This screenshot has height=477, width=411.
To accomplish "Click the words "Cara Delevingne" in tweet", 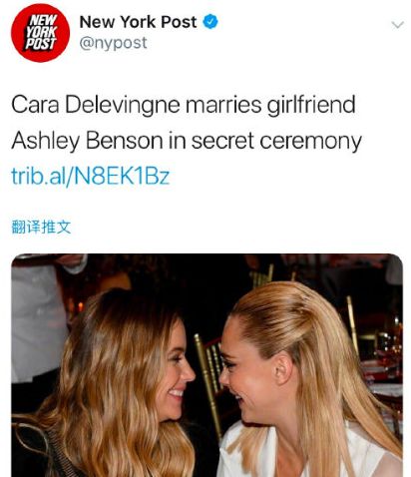I will pyautogui.click(x=96, y=105).
